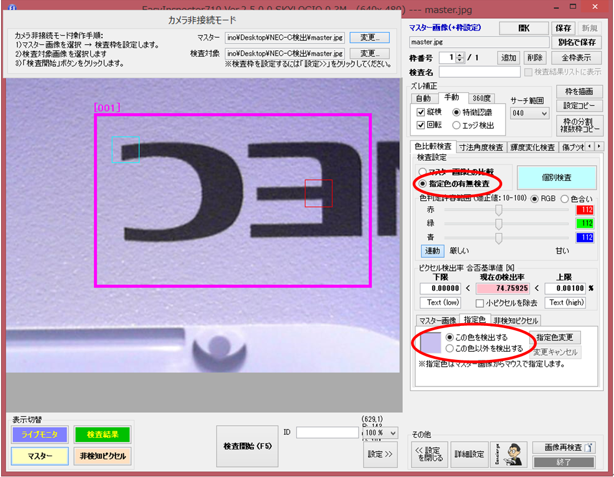
Task: Switch to the 非検知ピクセル sub-tab
Action: tap(516, 321)
